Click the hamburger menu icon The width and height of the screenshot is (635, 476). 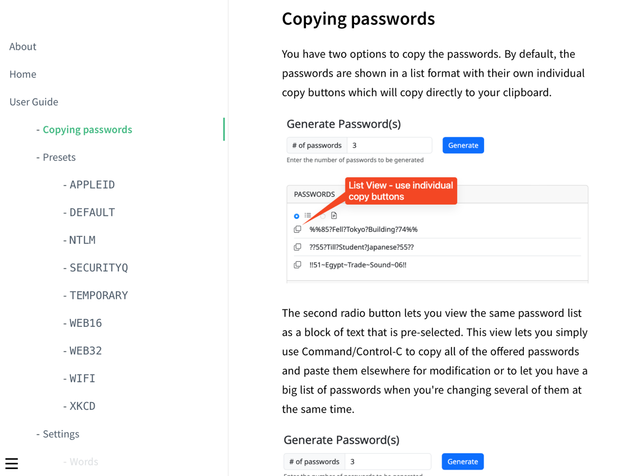[12, 464]
